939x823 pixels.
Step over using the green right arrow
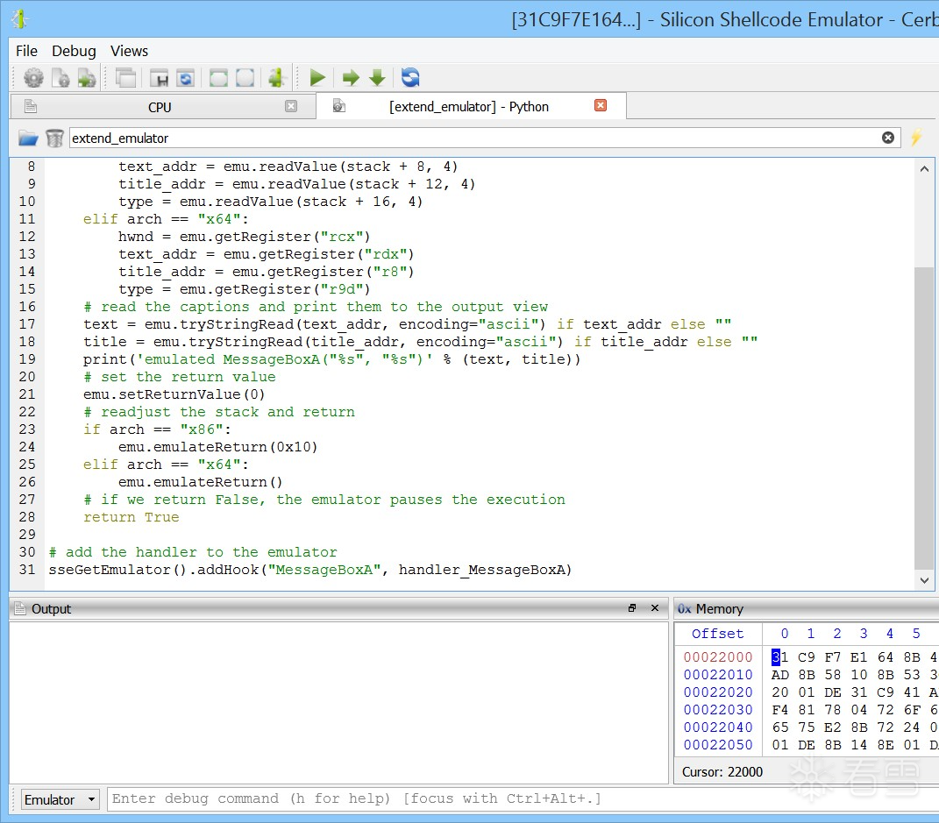[x=351, y=78]
